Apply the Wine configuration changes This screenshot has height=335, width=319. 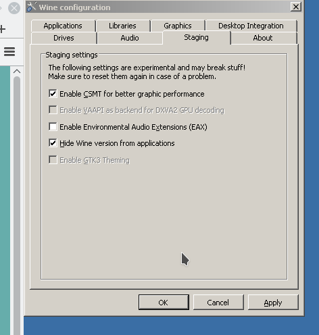[273, 303]
